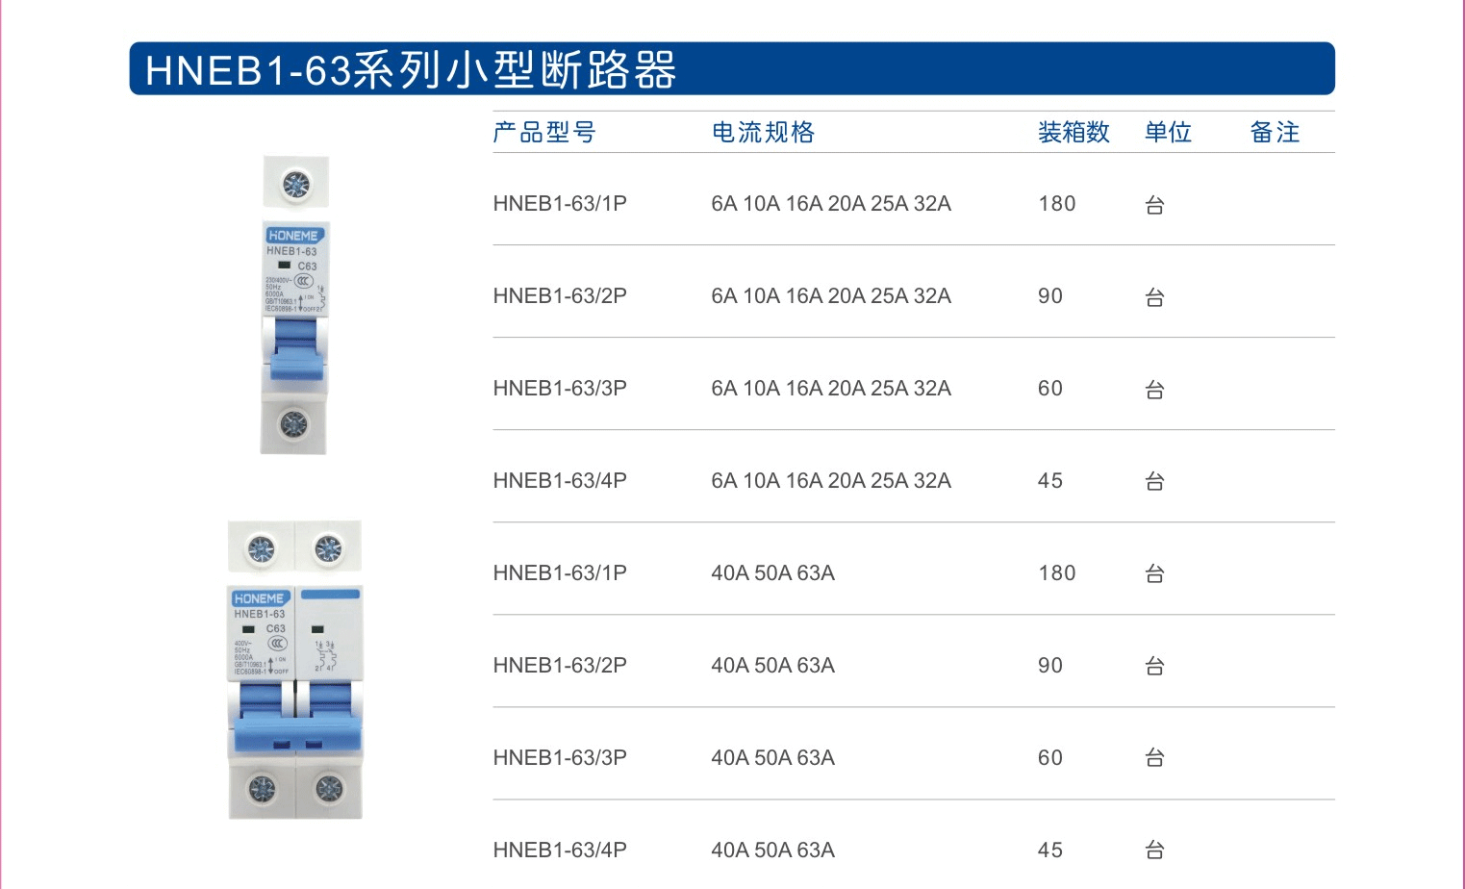Click 40A 50A 63A in the second 2P row

[773, 666]
